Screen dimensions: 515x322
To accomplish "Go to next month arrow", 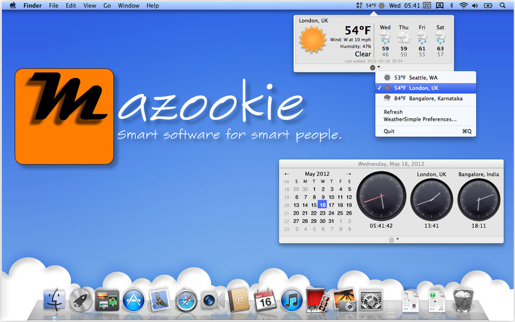I will tap(349, 174).
